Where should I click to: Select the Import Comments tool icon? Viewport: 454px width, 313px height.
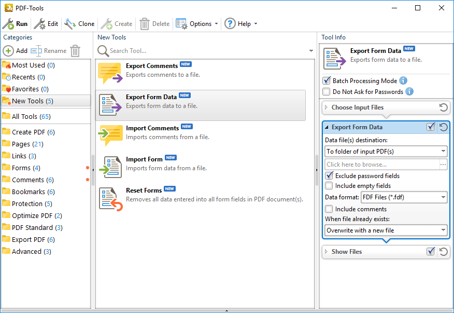[x=110, y=135]
